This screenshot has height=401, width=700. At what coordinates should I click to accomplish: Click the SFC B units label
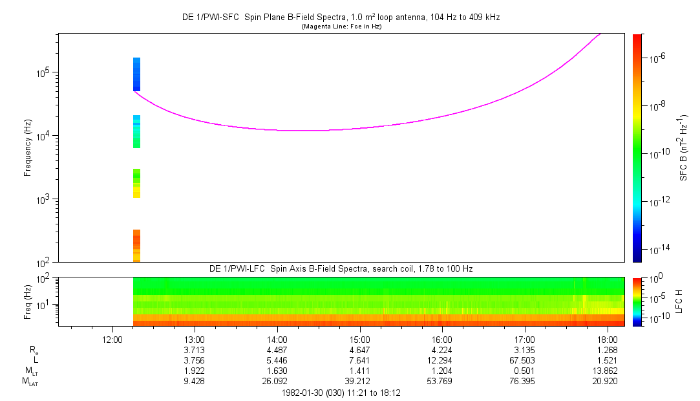pyautogui.click(x=684, y=147)
